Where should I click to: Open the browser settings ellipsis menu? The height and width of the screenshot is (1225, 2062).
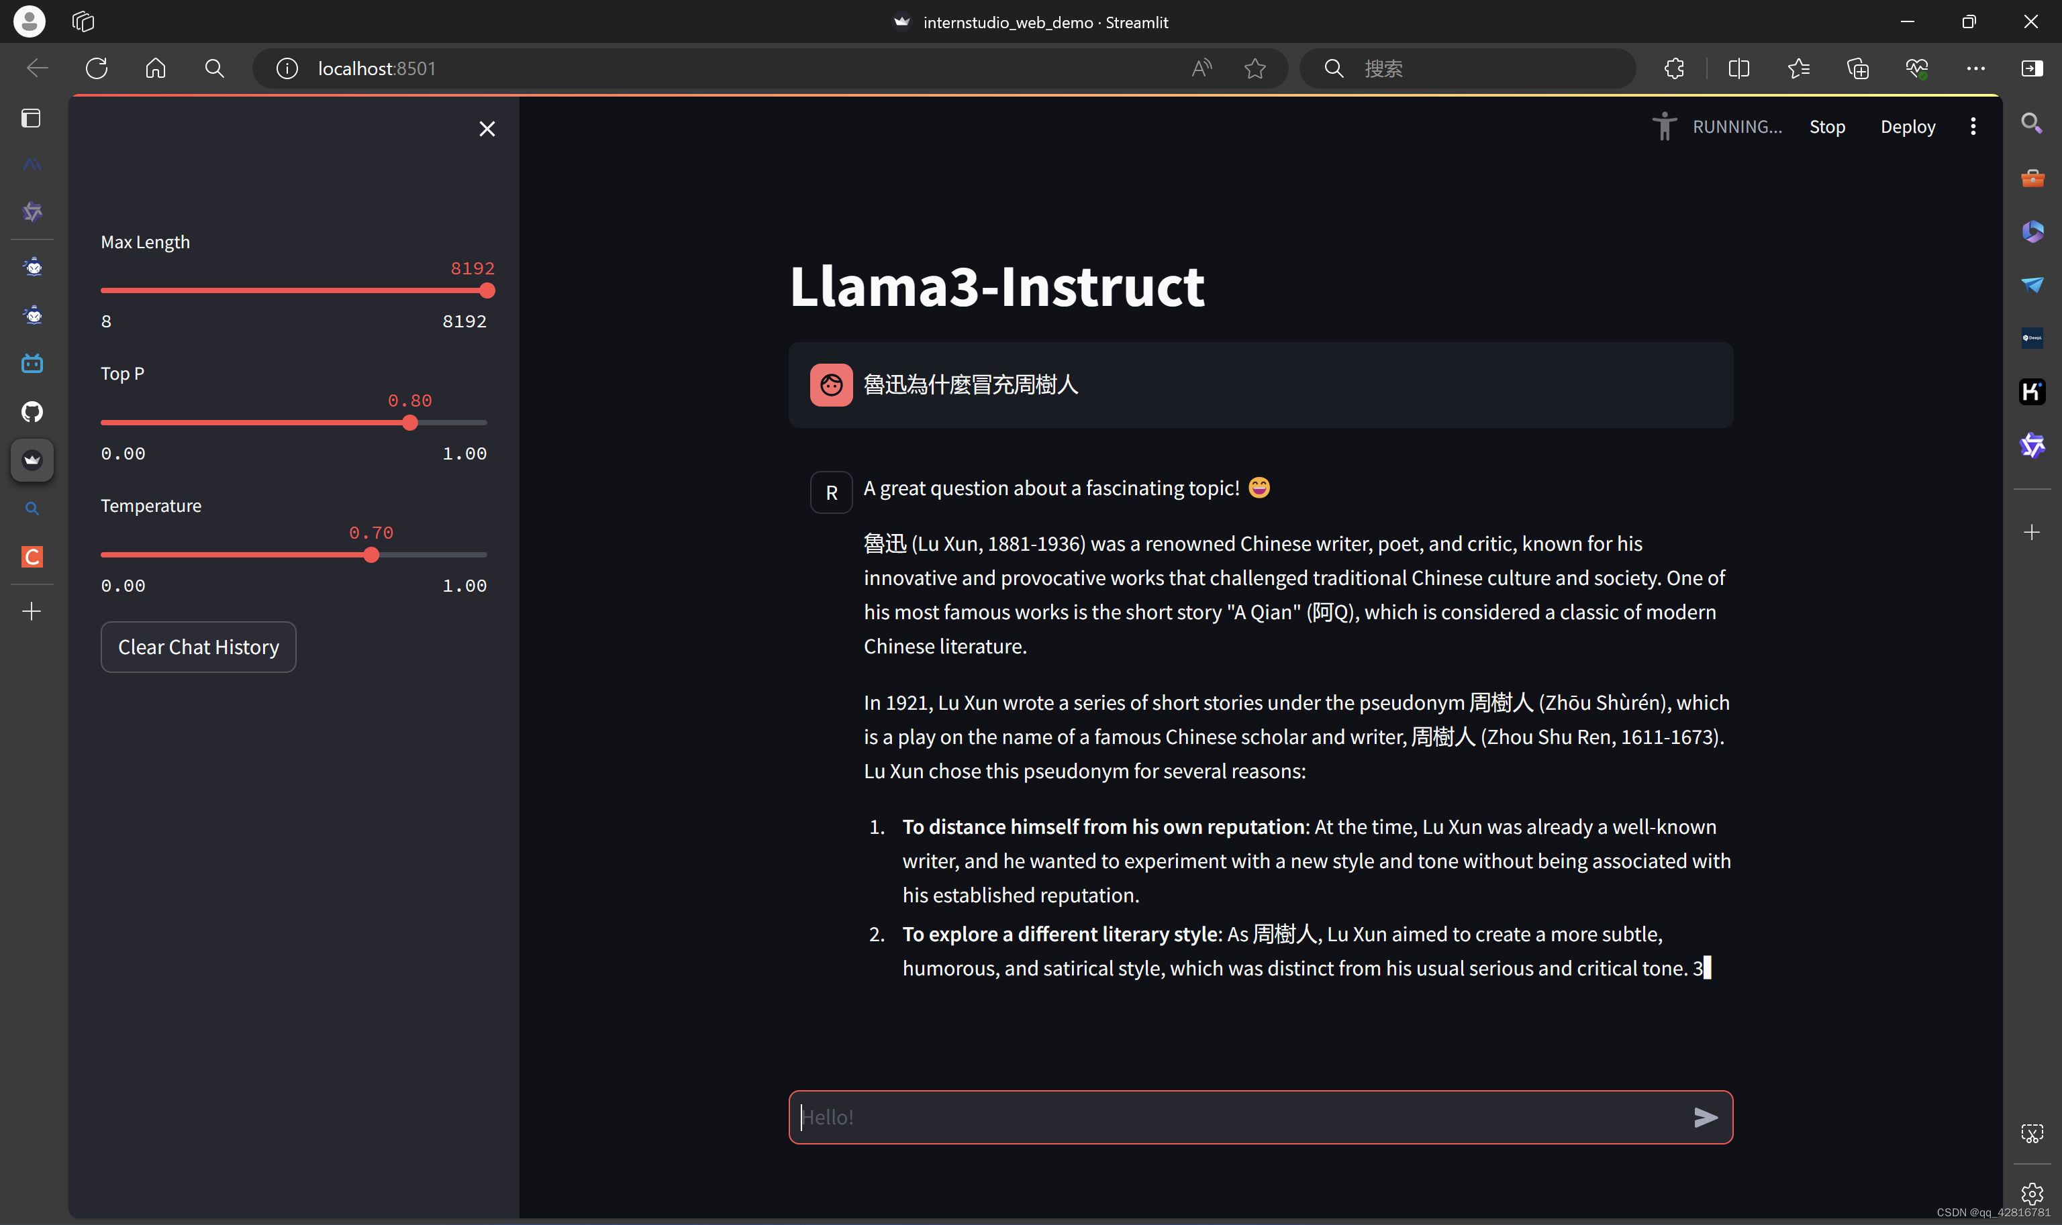[x=1975, y=68]
